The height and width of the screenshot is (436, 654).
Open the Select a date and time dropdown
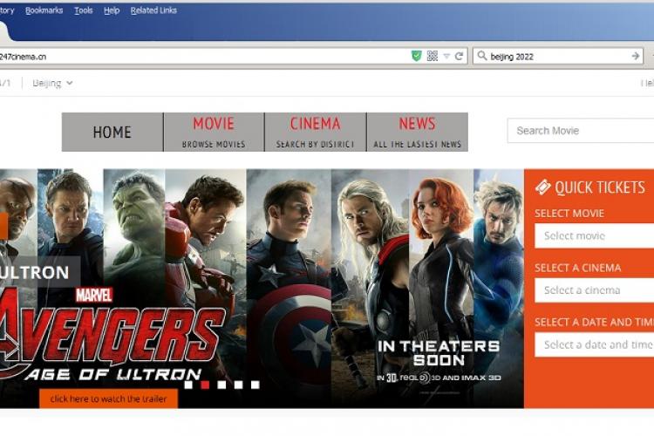595,344
